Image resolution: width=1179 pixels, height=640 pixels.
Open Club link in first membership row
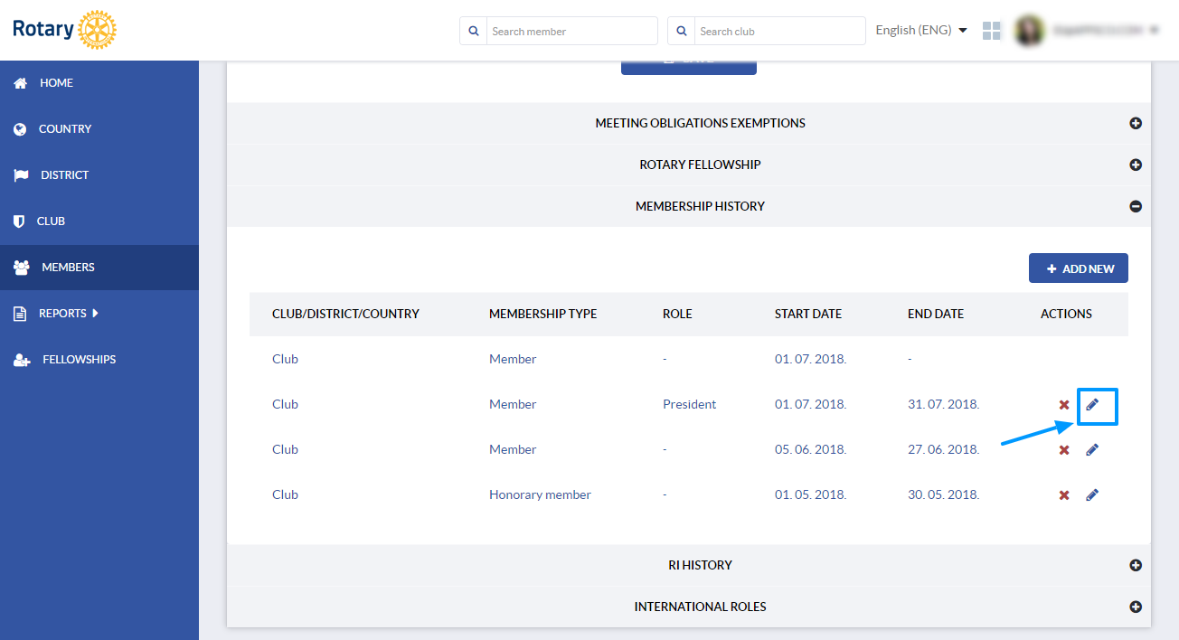pyautogui.click(x=285, y=360)
